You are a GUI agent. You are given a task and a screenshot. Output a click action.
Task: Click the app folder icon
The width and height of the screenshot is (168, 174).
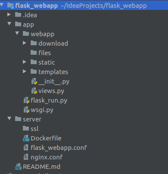(x=18, y=24)
